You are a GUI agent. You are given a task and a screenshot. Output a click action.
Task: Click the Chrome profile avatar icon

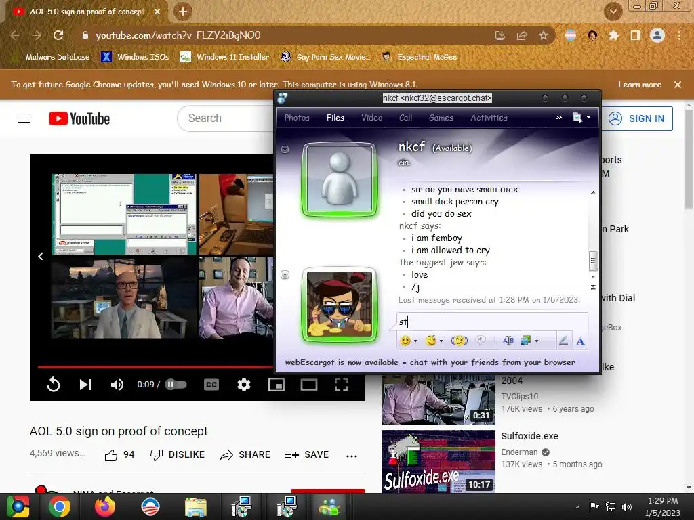[x=657, y=35]
